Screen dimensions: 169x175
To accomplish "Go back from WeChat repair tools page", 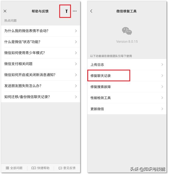I will click(91, 11).
